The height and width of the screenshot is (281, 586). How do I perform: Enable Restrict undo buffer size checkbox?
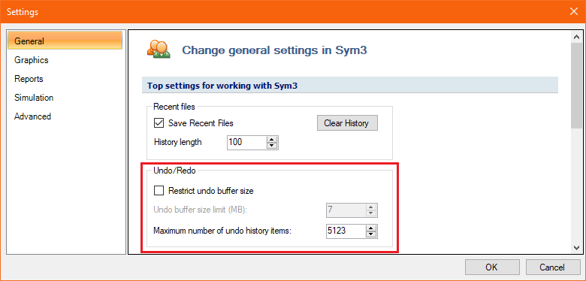pos(159,191)
